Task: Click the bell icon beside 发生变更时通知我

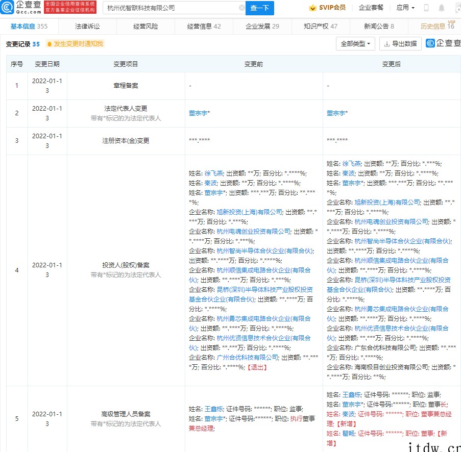Action: coord(50,44)
